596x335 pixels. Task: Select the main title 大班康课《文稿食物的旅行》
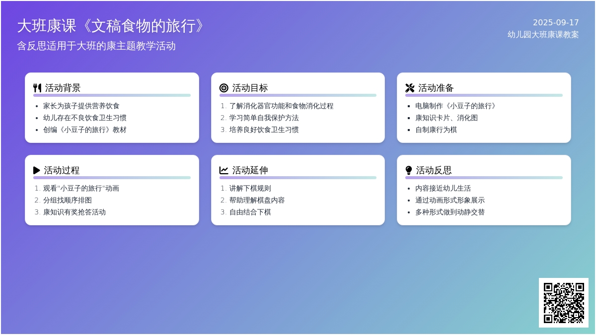pos(111,26)
